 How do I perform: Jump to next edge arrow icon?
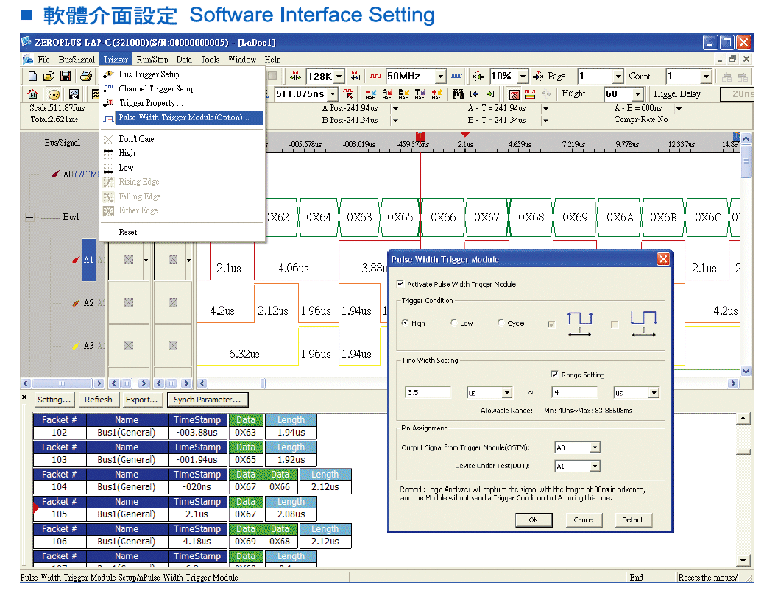pos(490,94)
